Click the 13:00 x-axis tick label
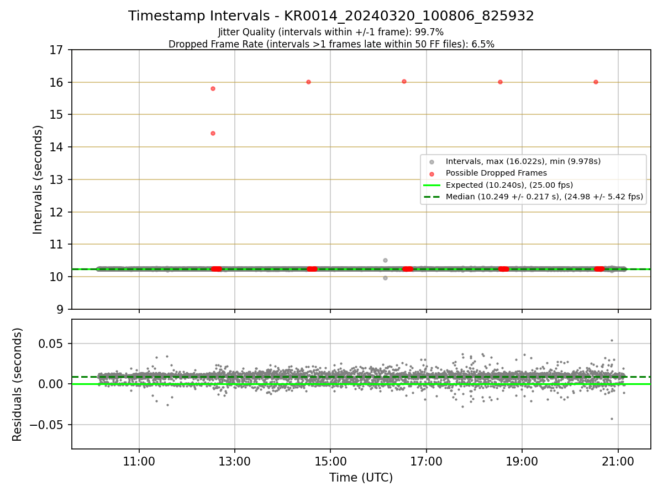 [235, 460]
